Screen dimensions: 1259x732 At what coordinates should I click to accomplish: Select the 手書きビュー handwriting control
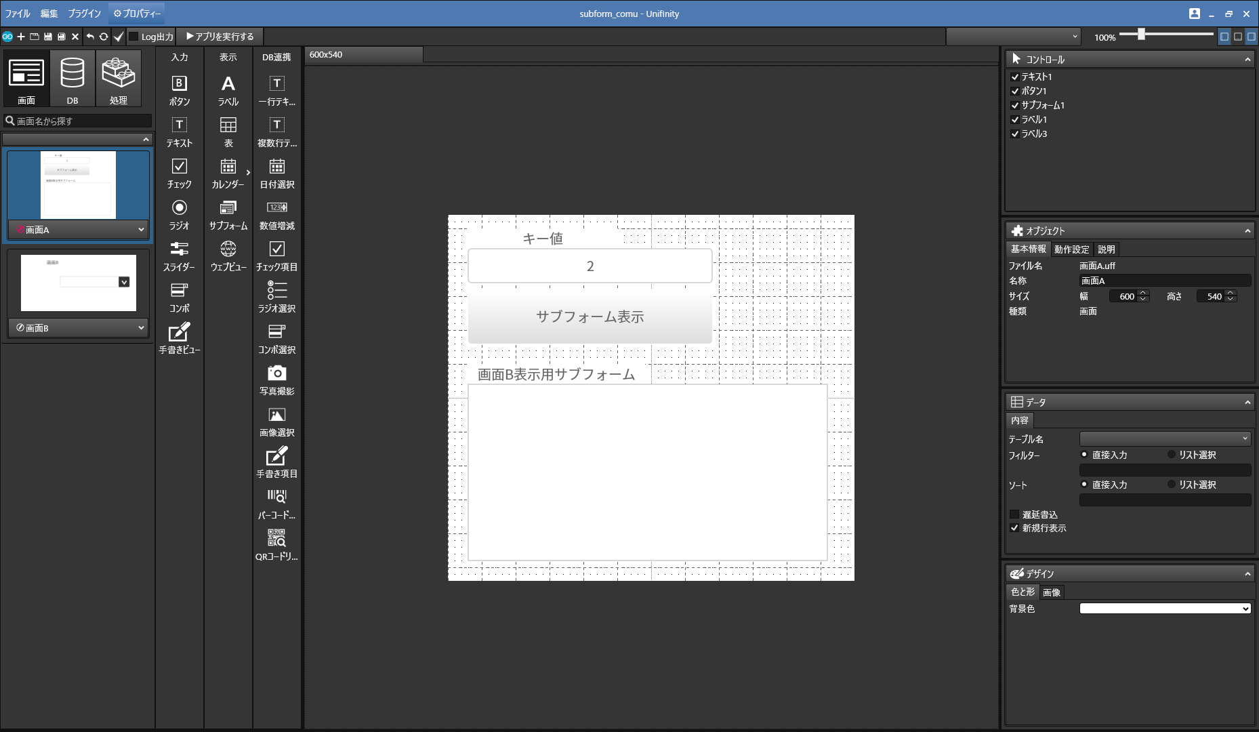click(x=179, y=338)
